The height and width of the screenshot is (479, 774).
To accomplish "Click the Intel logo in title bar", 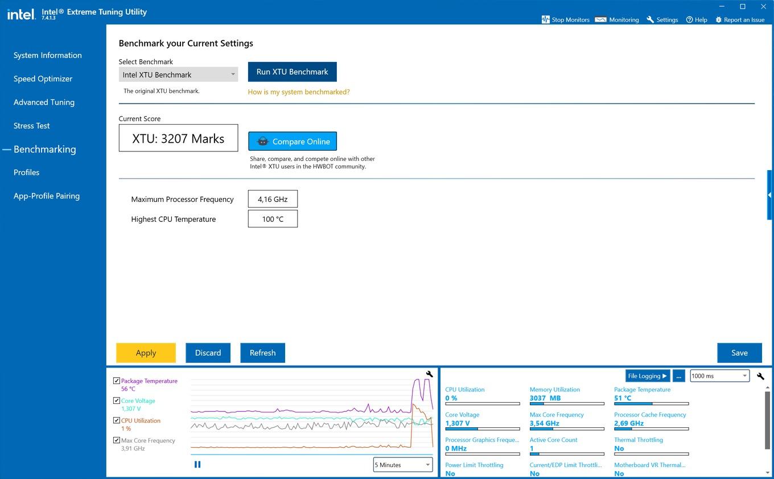I will (x=20, y=14).
